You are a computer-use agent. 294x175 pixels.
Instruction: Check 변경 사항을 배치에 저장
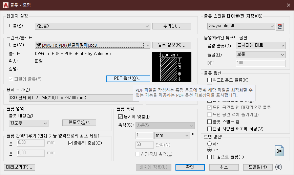(x=209, y=129)
